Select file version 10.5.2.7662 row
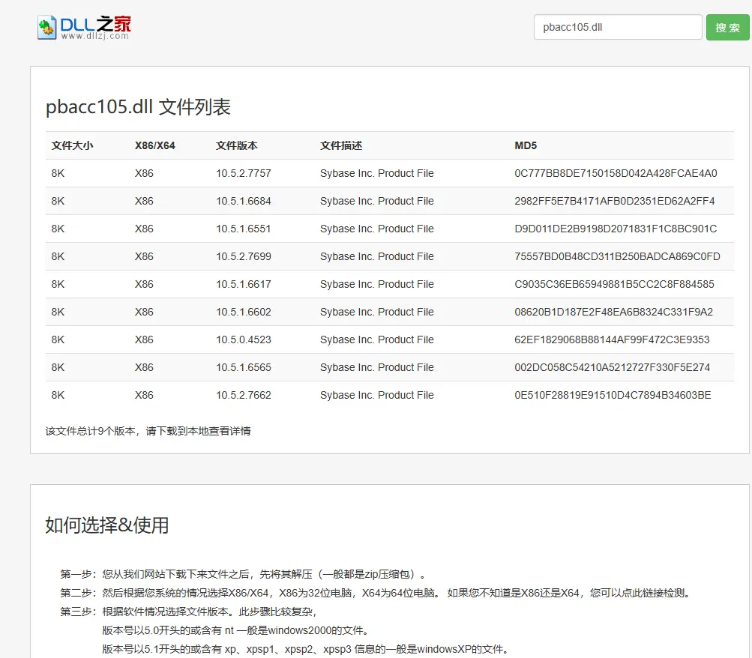The height and width of the screenshot is (658, 752). (243, 395)
